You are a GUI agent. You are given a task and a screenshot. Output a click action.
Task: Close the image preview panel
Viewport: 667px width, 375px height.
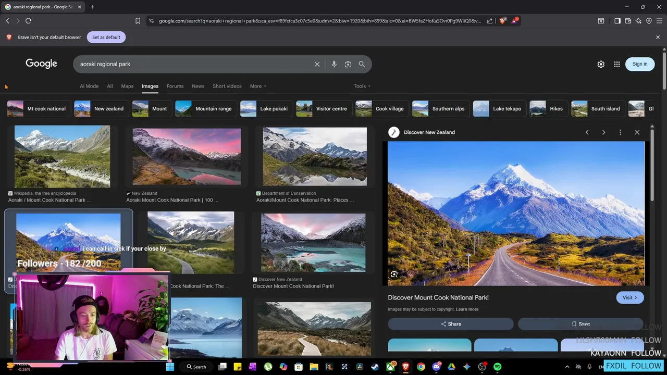tap(637, 132)
